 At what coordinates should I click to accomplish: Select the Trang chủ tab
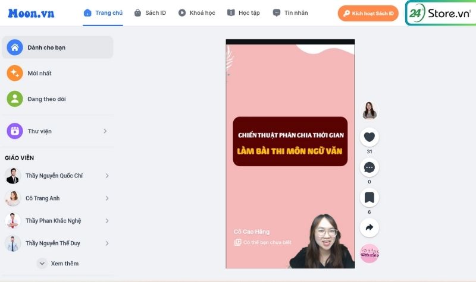103,13
